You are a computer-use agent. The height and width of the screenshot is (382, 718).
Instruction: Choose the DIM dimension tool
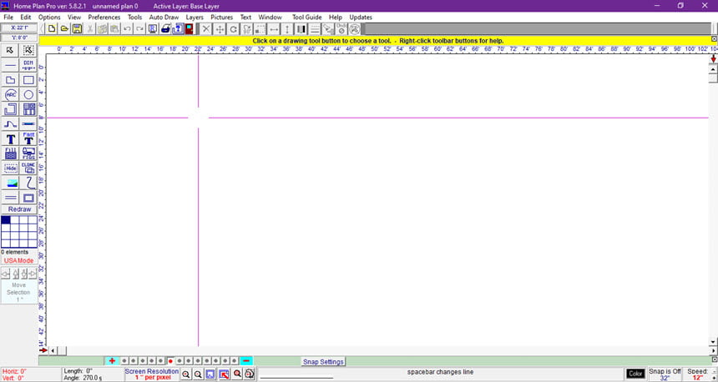coord(28,65)
